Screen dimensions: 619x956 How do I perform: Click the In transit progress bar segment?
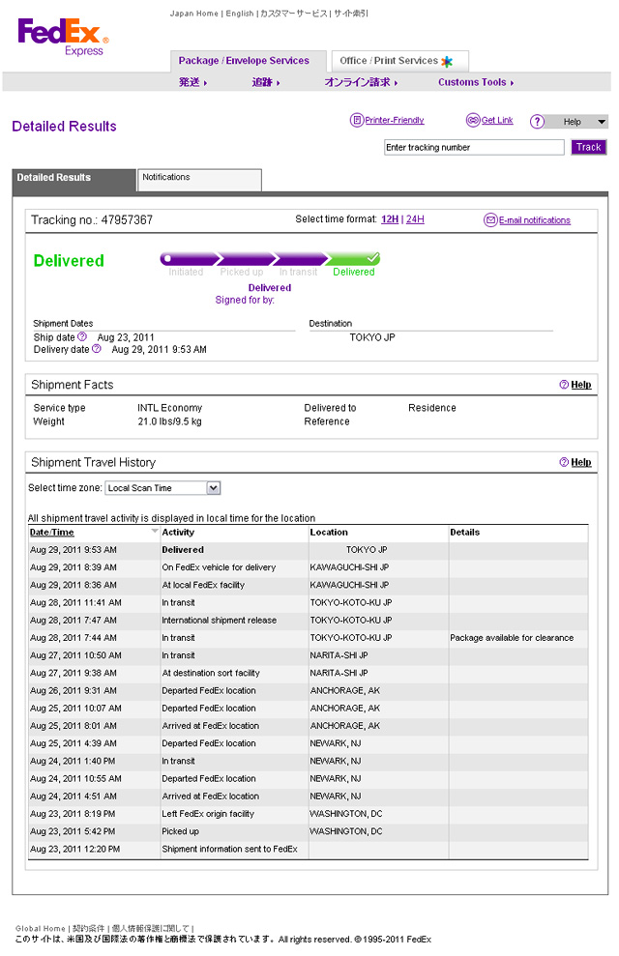pos(299,260)
